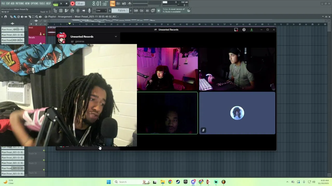Toggle loop recording icon
This screenshot has width=332, height=186.
pyautogui.click(x=124, y=3)
